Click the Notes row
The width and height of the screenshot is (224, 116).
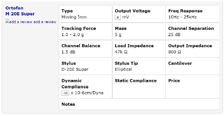(x=139, y=104)
